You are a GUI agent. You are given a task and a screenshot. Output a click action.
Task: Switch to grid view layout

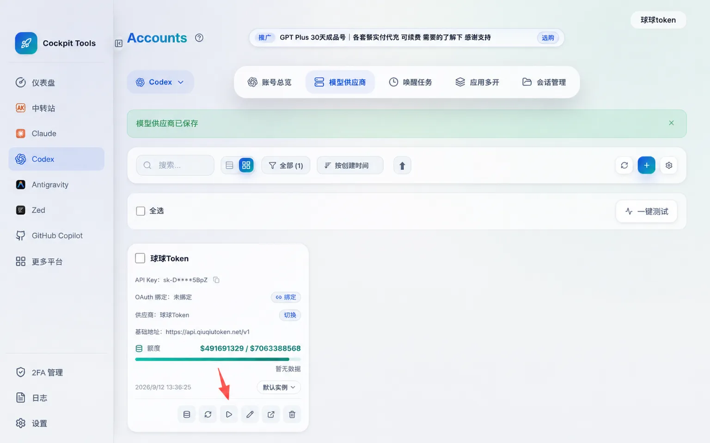[x=246, y=165]
